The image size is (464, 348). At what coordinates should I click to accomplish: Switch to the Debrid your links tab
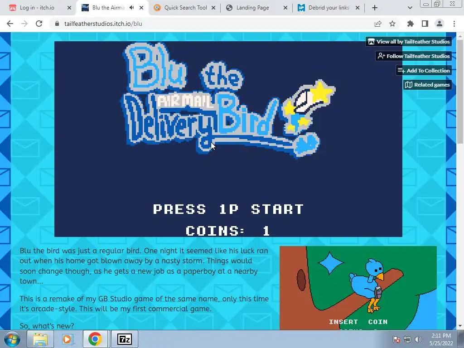(x=329, y=8)
